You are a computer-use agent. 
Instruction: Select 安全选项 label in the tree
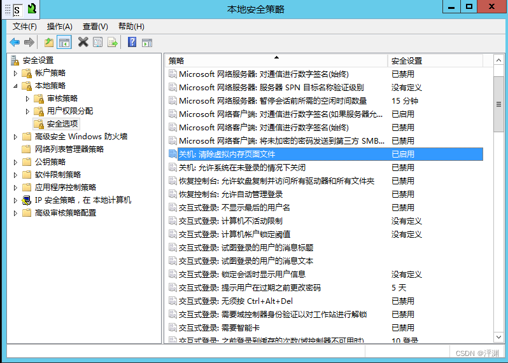pos(62,124)
